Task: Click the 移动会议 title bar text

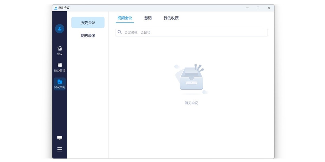Action: [64, 8]
